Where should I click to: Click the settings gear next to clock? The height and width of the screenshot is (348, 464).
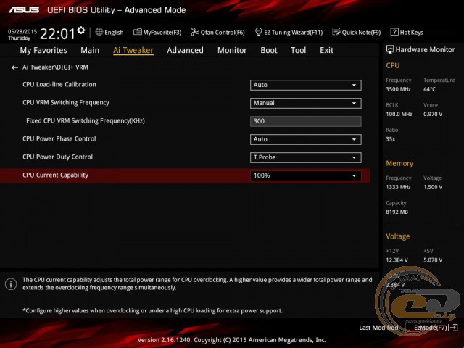coord(80,30)
